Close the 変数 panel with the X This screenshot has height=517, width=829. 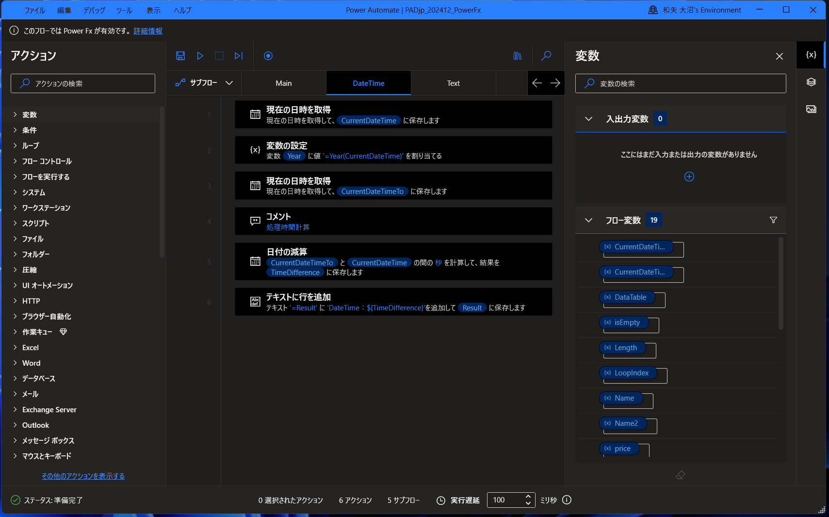[x=780, y=56]
